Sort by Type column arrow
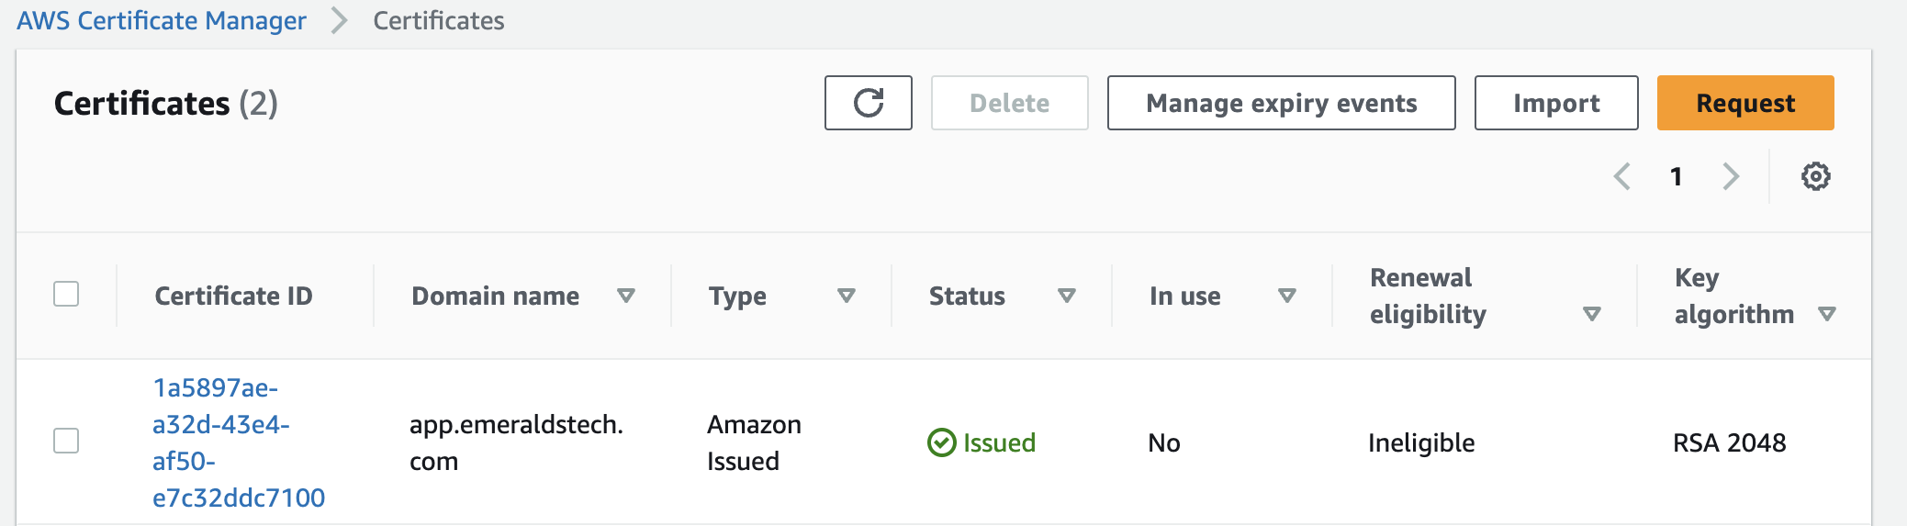Image resolution: width=1907 pixels, height=526 pixels. (847, 296)
